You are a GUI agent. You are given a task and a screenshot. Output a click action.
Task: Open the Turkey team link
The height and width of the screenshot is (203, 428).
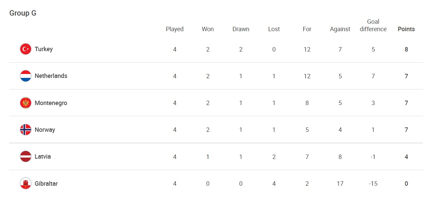(x=44, y=49)
